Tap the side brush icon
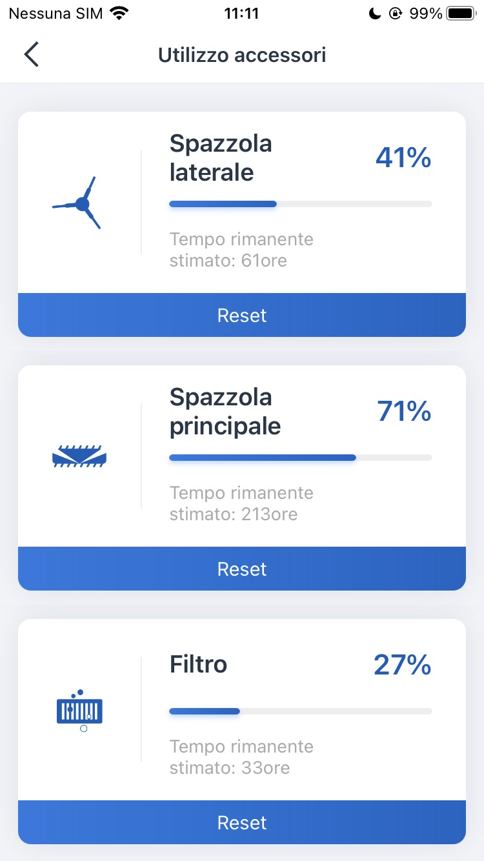Image resolution: width=484 pixels, height=861 pixels. (79, 203)
